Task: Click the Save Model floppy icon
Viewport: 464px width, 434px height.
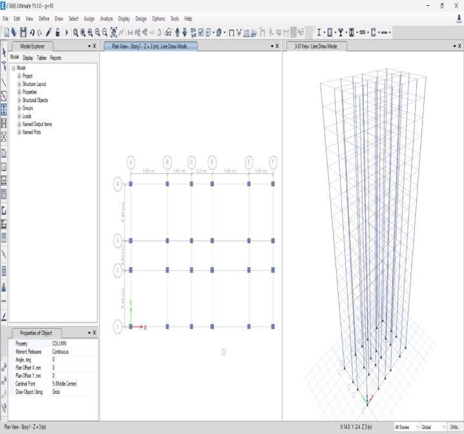Action: (23, 32)
